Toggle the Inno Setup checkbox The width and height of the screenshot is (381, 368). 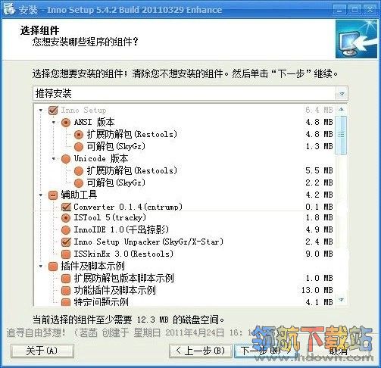click(x=53, y=111)
